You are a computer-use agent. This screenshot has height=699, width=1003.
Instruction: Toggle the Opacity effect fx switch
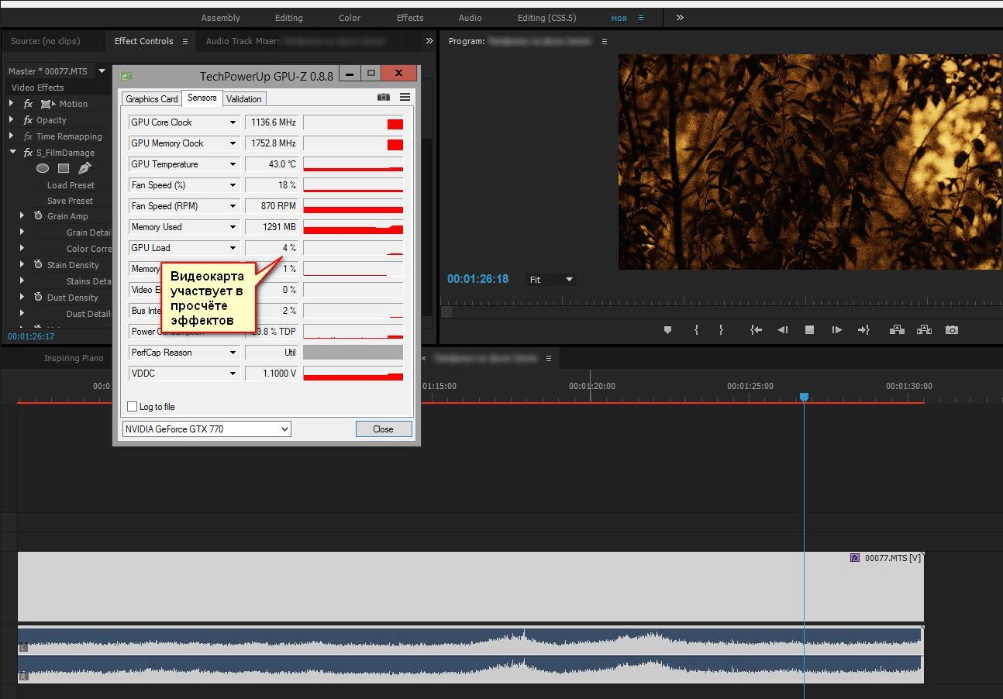[29, 120]
